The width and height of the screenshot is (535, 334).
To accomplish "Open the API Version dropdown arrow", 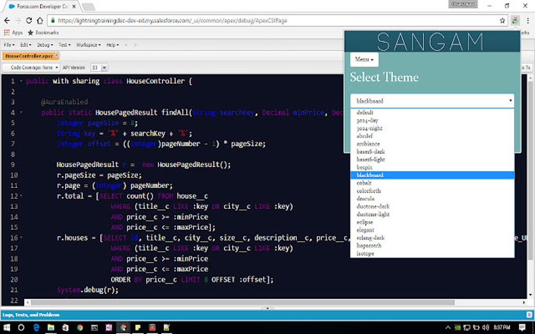I will 104,68.
